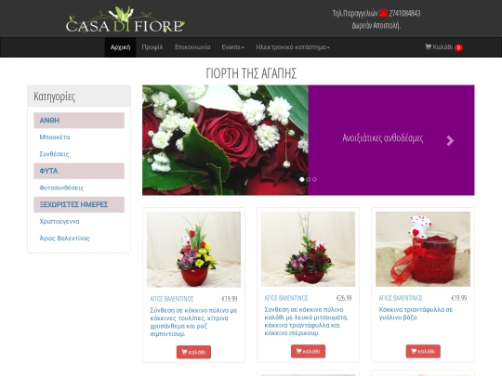Add red roses glass vase to cart
This screenshot has height=376, width=502.
coord(423,351)
